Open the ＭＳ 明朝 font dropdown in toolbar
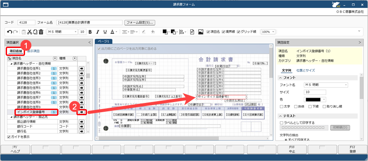Image resolution: width=368 pixels, height=161 pixels. (x=62, y=32)
